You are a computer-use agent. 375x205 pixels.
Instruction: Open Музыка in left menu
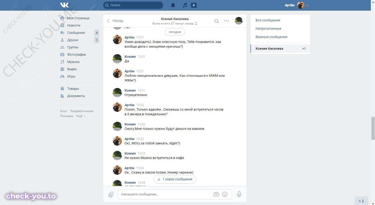73,62
